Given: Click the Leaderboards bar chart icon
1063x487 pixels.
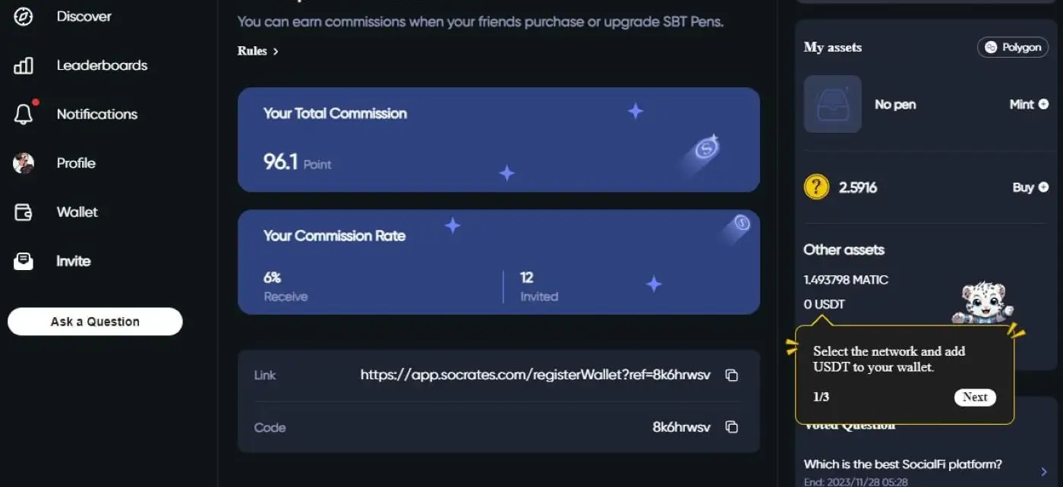Looking at the screenshot, I should click(x=24, y=65).
